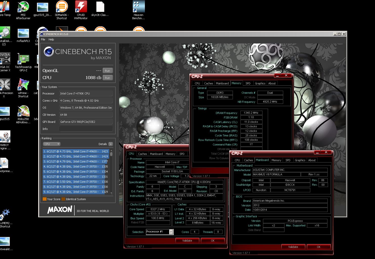Switch to Caches tab in CPU-Z processor window

click(142, 154)
